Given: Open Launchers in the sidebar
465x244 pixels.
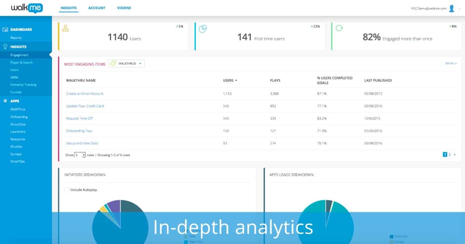Looking at the screenshot, I should point(18,132).
